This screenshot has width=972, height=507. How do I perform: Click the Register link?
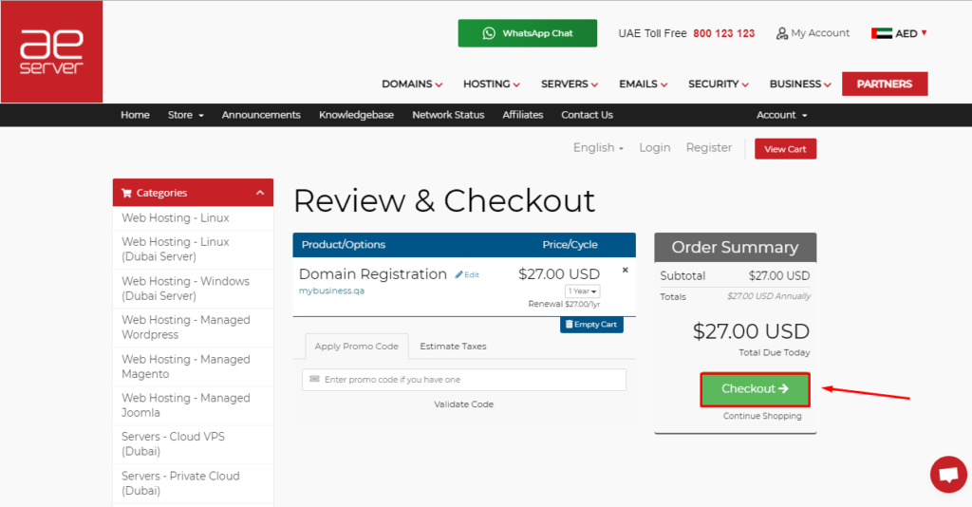point(708,147)
